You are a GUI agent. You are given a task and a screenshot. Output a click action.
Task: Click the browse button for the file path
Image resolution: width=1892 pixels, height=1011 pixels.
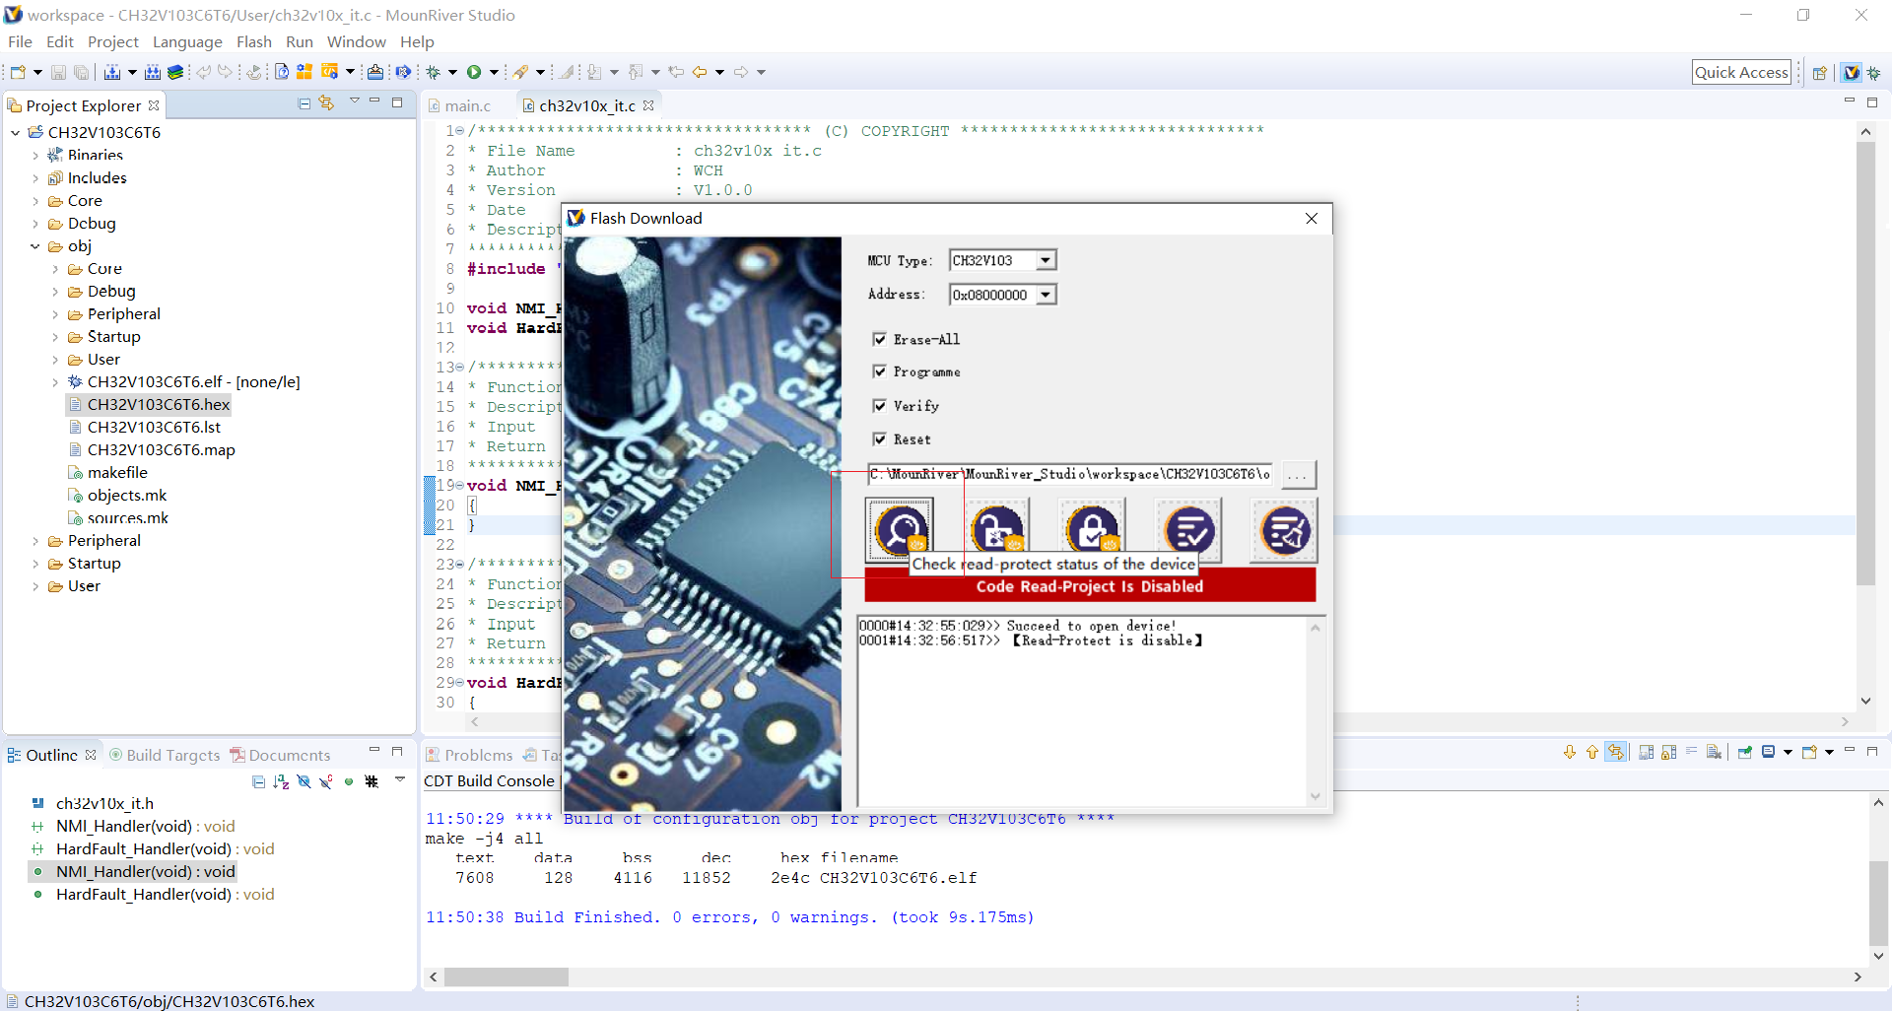[1299, 474]
